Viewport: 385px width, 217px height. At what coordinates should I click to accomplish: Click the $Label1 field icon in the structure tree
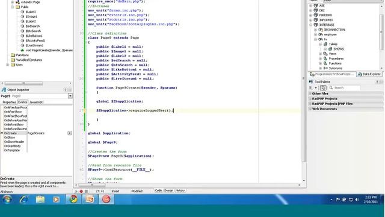[x=22, y=12]
